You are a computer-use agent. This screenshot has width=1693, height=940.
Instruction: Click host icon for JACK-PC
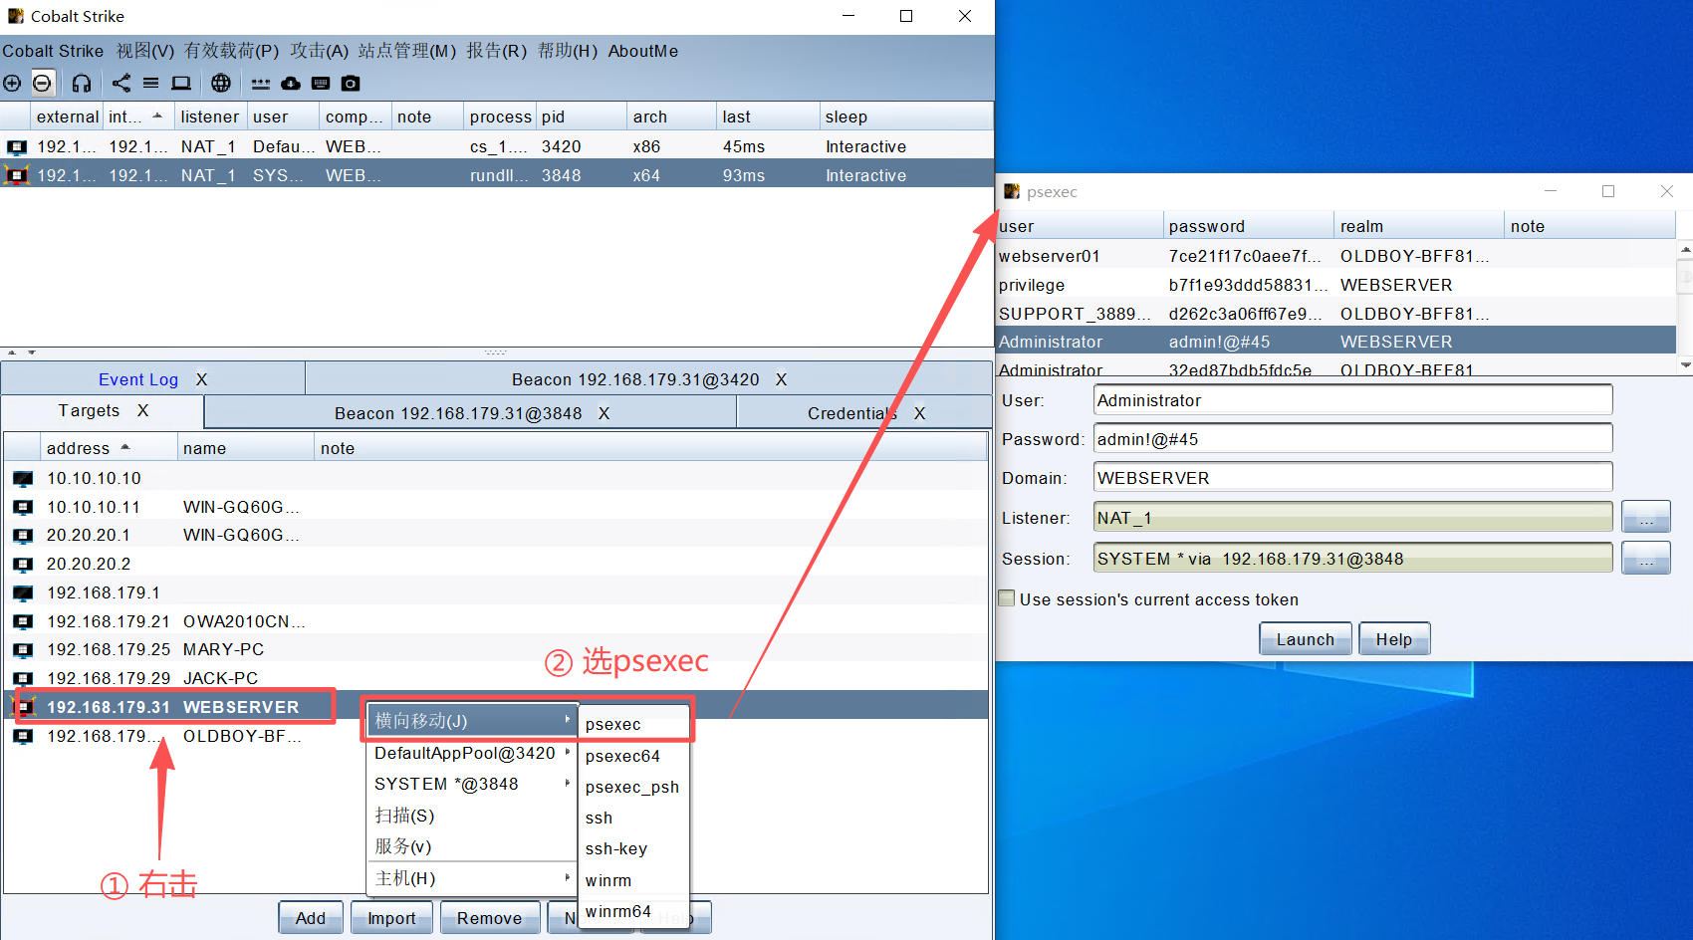pyautogui.click(x=23, y=679)
